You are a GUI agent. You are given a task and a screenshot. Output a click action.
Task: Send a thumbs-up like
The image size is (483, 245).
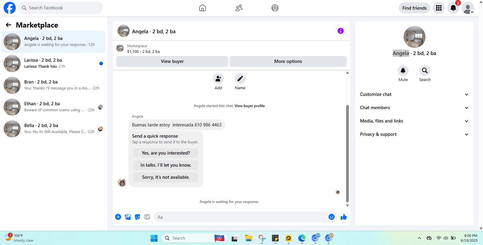pos(344,217)
